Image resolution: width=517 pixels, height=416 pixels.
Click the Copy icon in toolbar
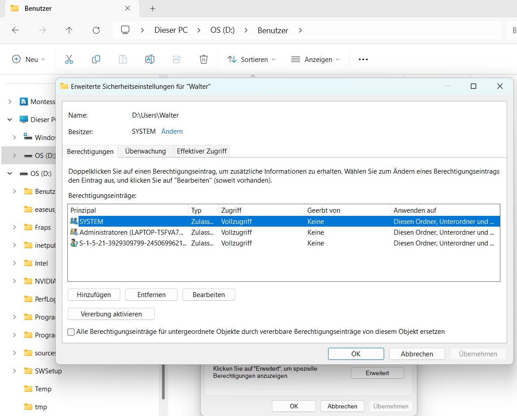tap(96, 59)
